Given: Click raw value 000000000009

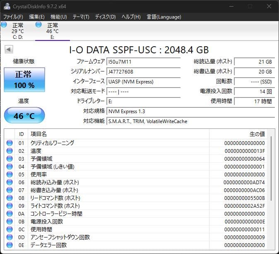Looking at the screenshot, I should 245,237.
